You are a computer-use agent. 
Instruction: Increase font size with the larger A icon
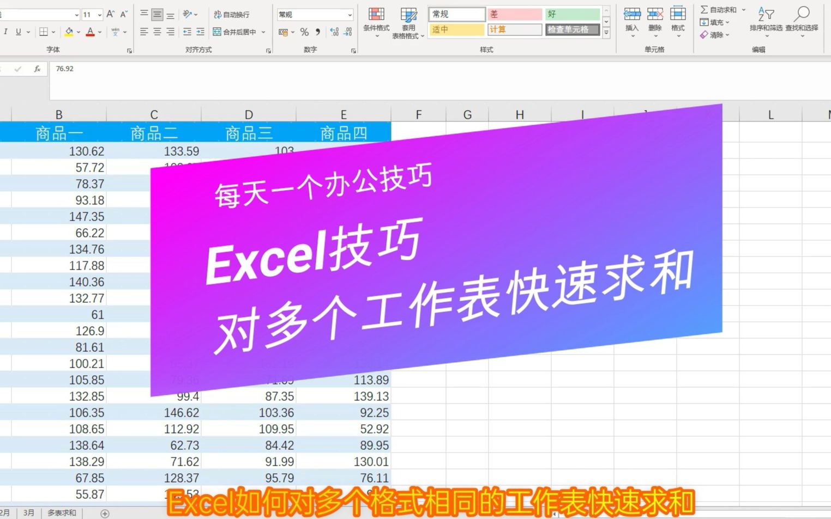pos(111,14)
